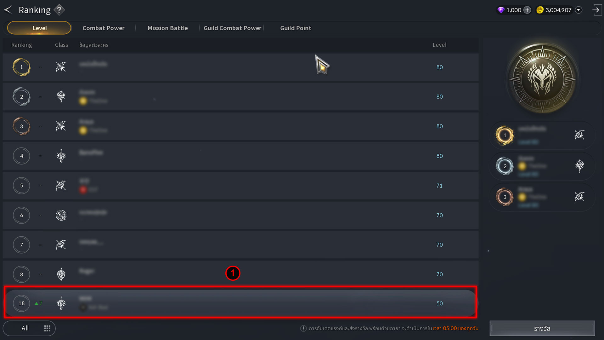Click the info icon beside update notice
Image resolution: width=604 pixels, height=340 pixels.
303,328
